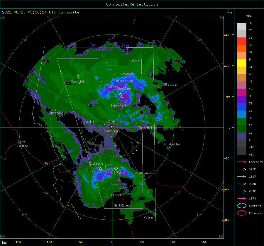Pick the bright green 30–20 dBZ swatch
264x246 pixels.
tap(242, 122)
